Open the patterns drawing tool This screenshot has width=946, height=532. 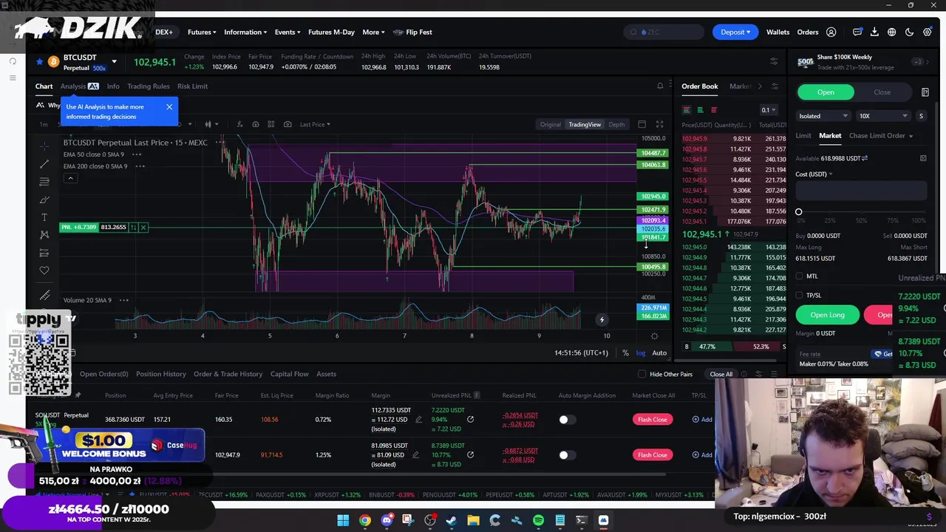click(44, 235)
